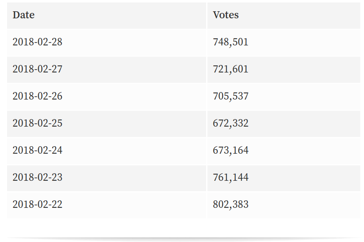Select the 2018-02-26 date entry
The height and width of the screenshot is (242, 364).
pyautogui.click(x=37, y=96)
